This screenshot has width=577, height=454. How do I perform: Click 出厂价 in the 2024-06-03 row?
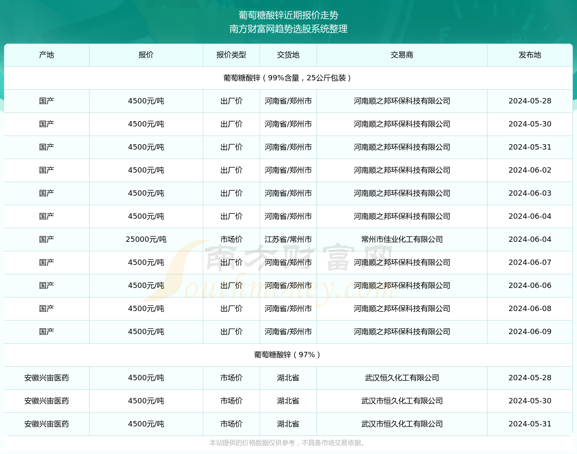(x=231, y=193)
